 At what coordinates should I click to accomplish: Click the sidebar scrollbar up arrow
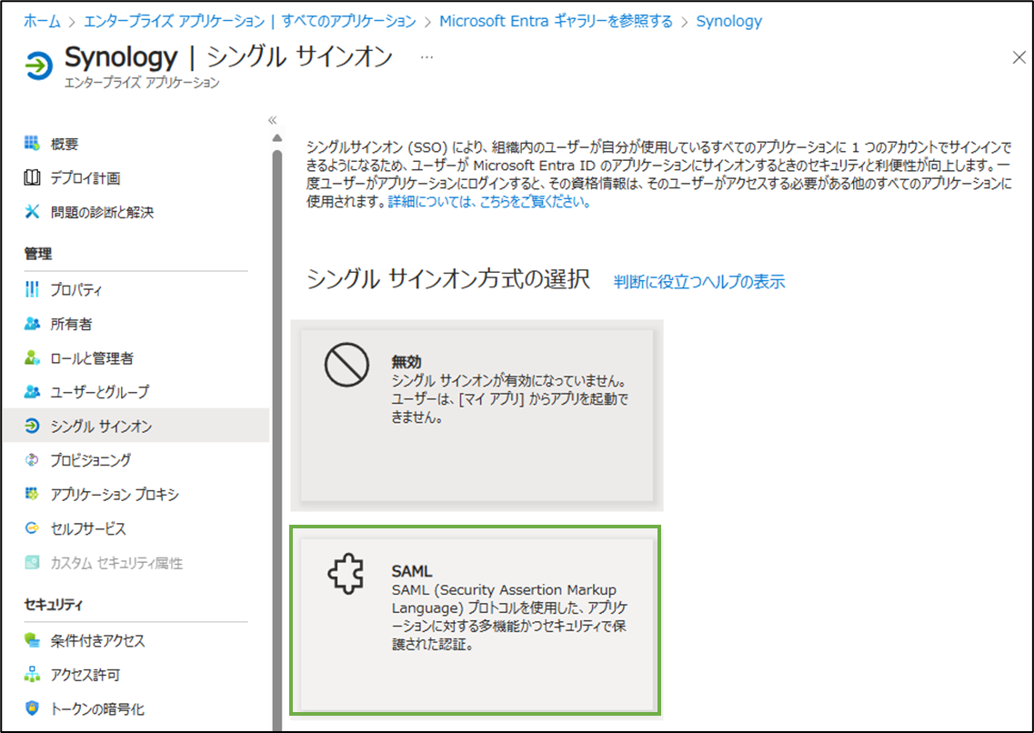(x=277, y=137)
